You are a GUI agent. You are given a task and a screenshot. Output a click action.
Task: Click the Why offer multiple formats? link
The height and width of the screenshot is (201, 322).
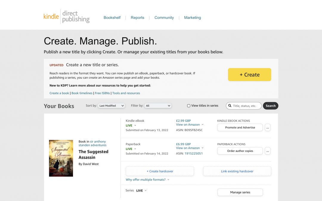click(145, 180)
